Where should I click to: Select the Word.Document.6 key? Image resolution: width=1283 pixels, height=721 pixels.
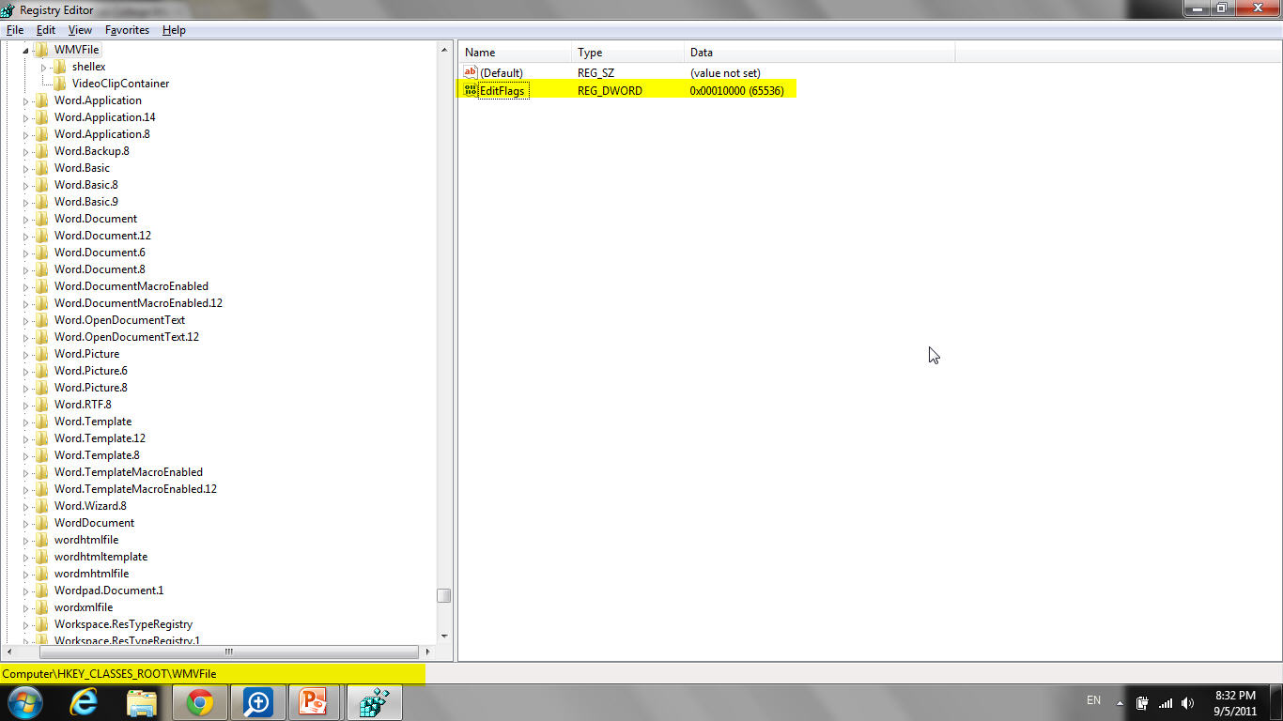click(100, 253)
